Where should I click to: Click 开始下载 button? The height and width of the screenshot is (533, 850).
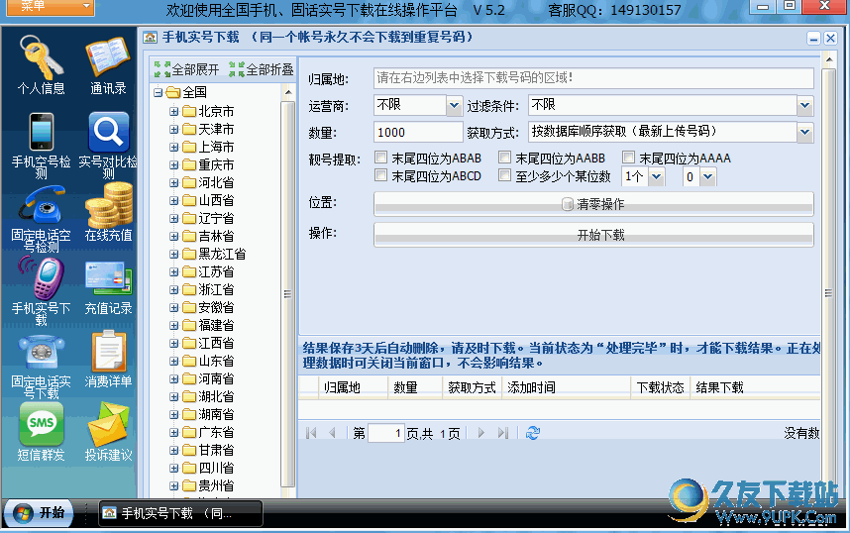[x=593, y=235]
